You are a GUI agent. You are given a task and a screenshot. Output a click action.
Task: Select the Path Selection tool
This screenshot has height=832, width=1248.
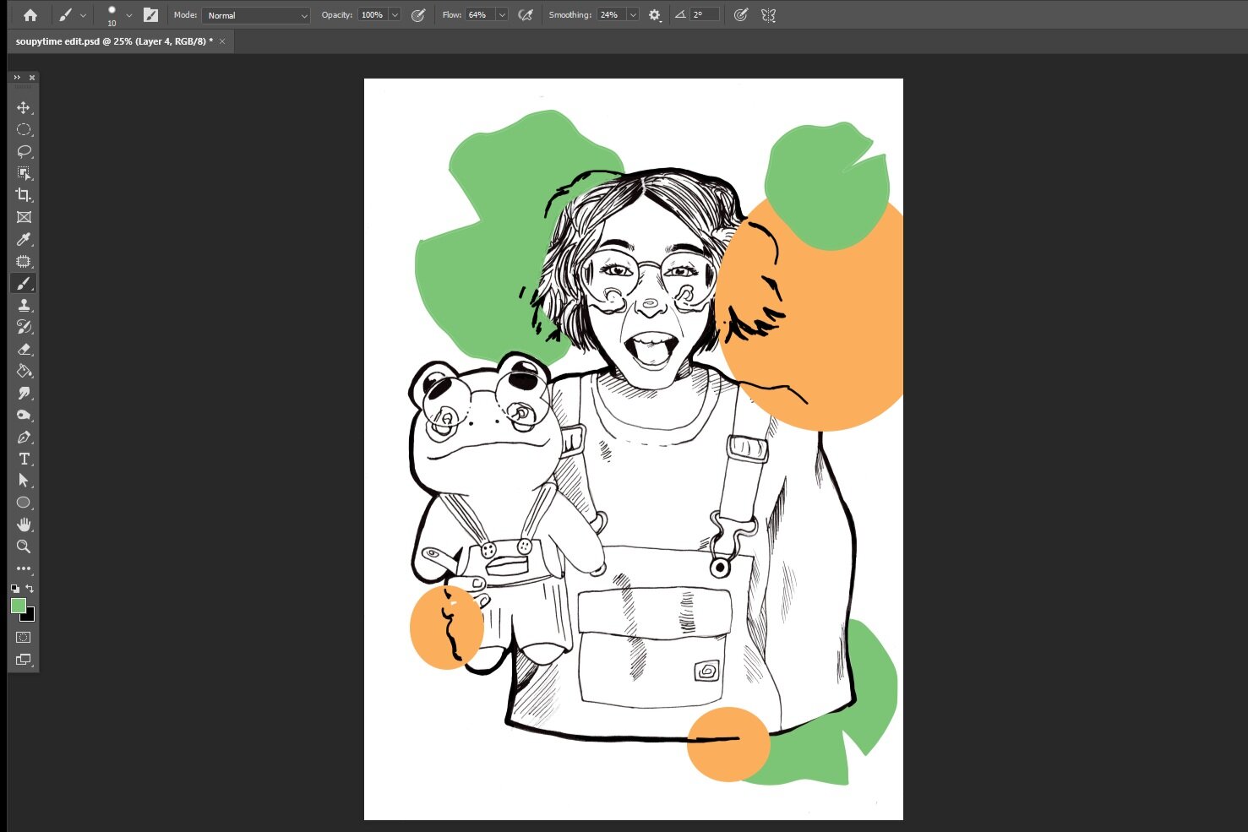click(x=24, y=481)
